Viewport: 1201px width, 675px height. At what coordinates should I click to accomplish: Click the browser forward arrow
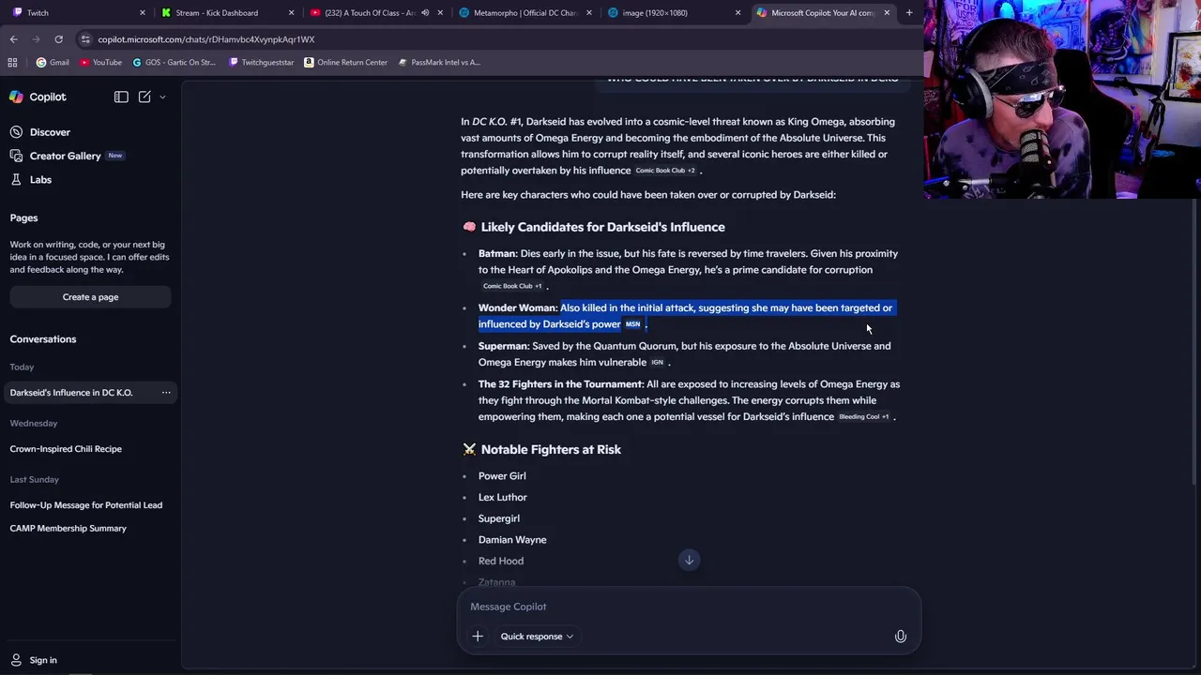[36, 39]
